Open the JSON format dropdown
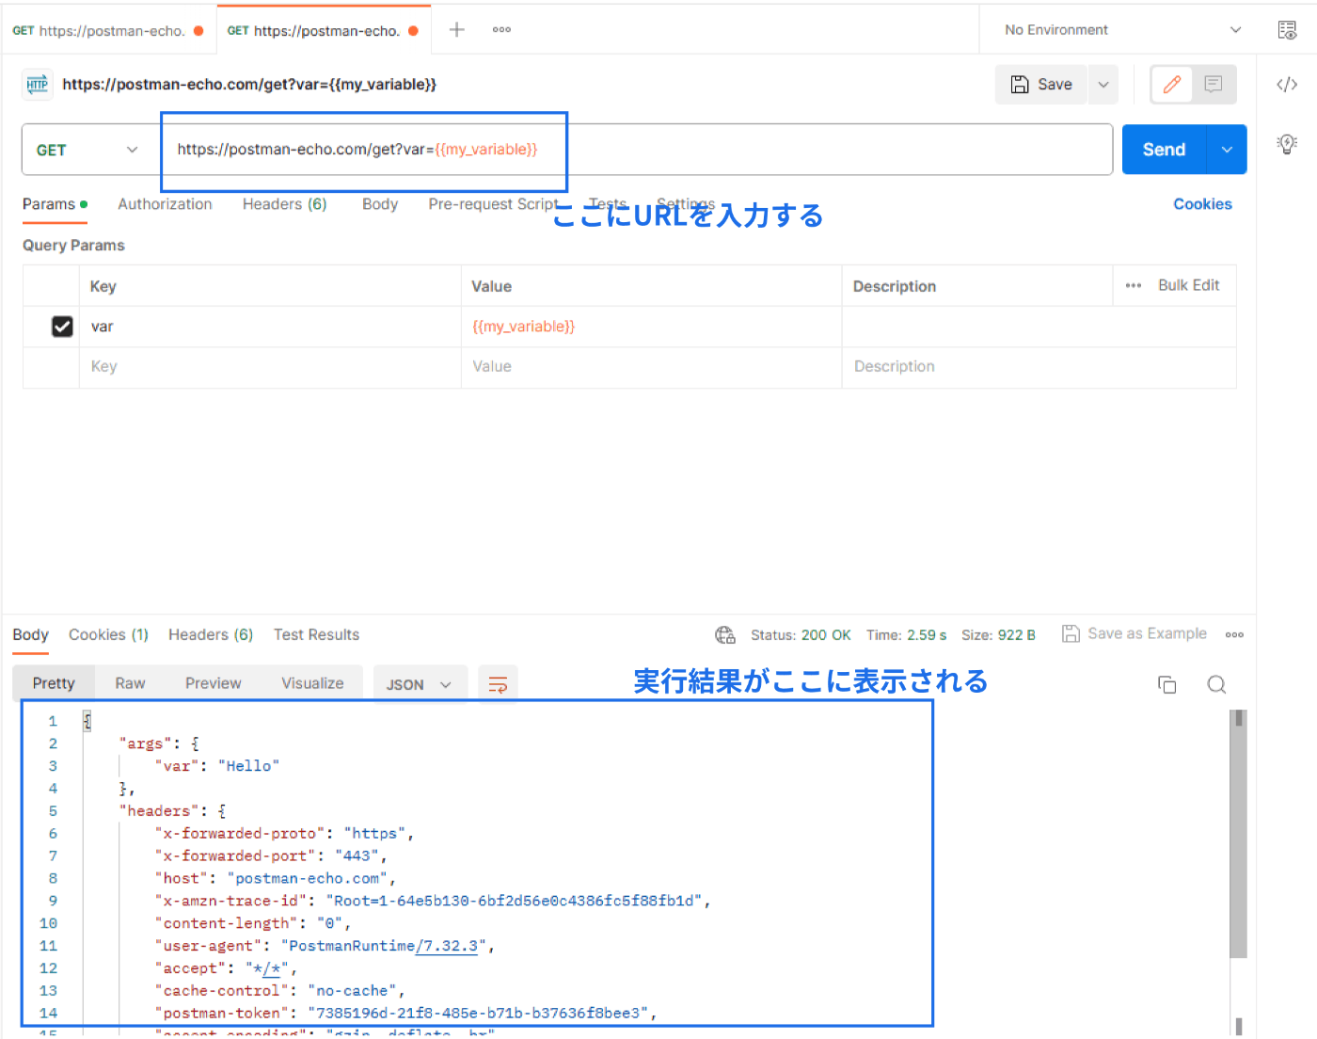The height and width of the screenshot is (1039, 1317). 419,684
